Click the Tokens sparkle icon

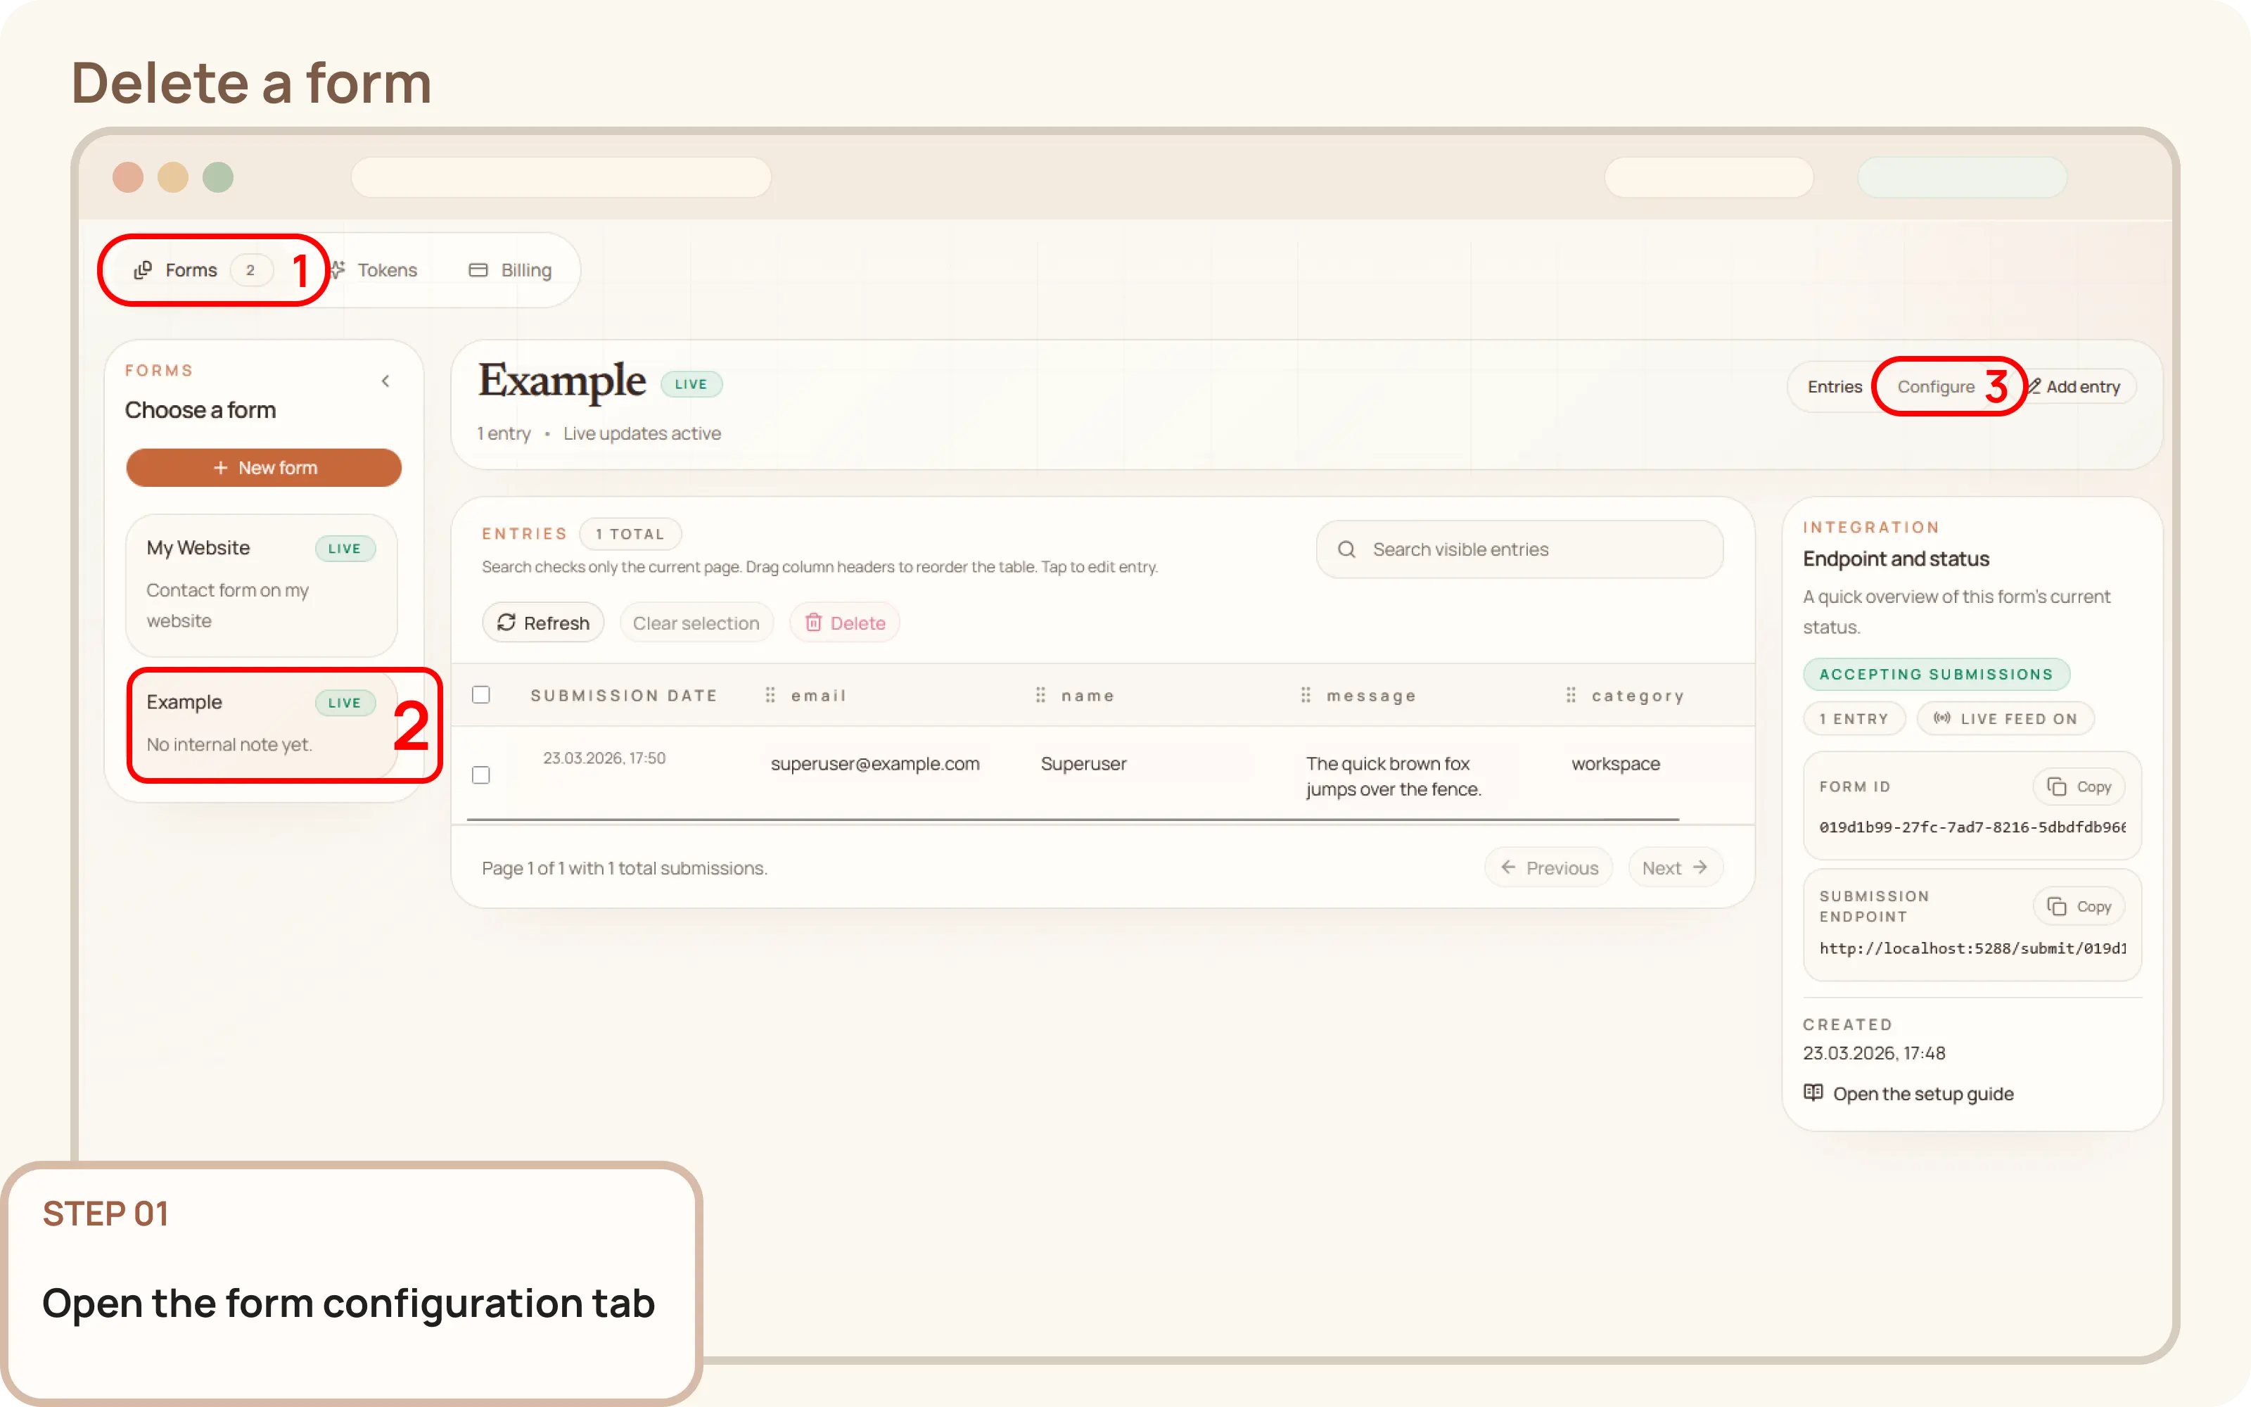click(x=338, y=269)
